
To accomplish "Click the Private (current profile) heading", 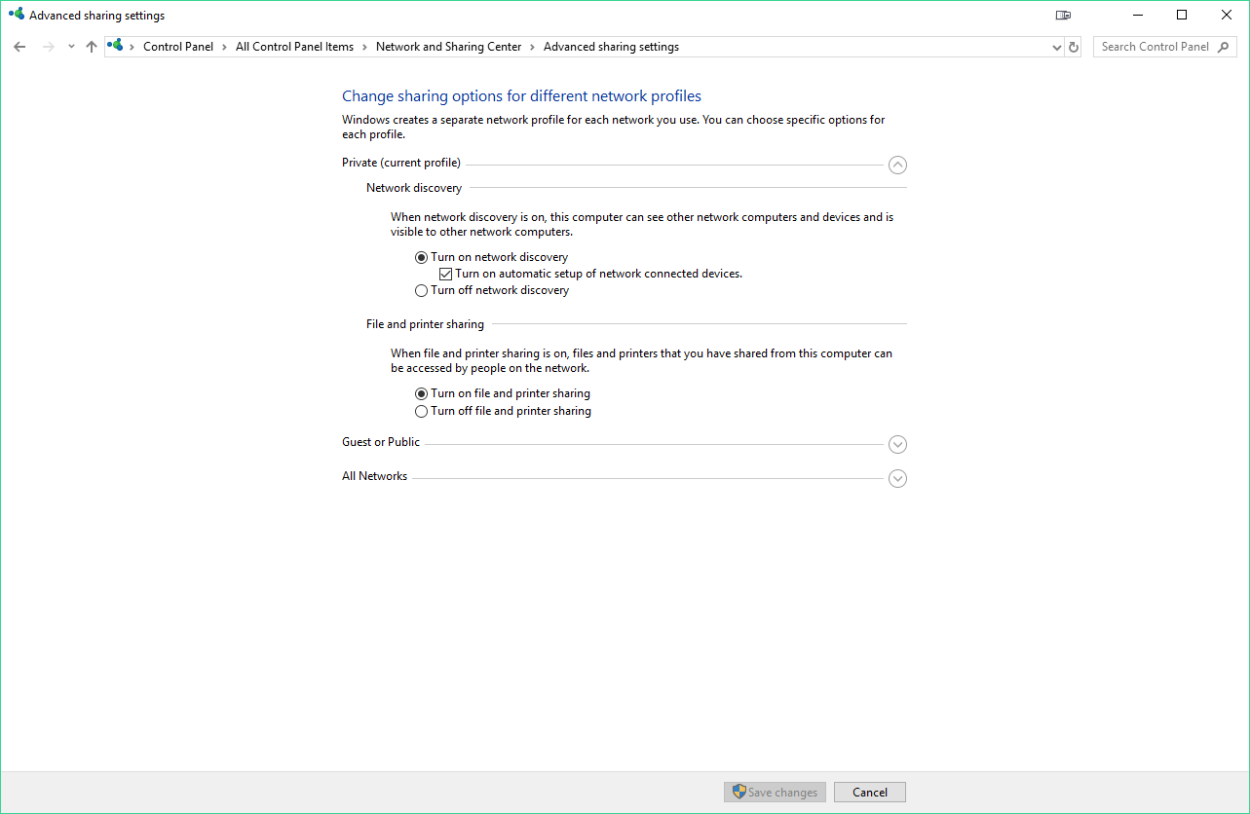I will pyautogui.click(x=401, y=163).
